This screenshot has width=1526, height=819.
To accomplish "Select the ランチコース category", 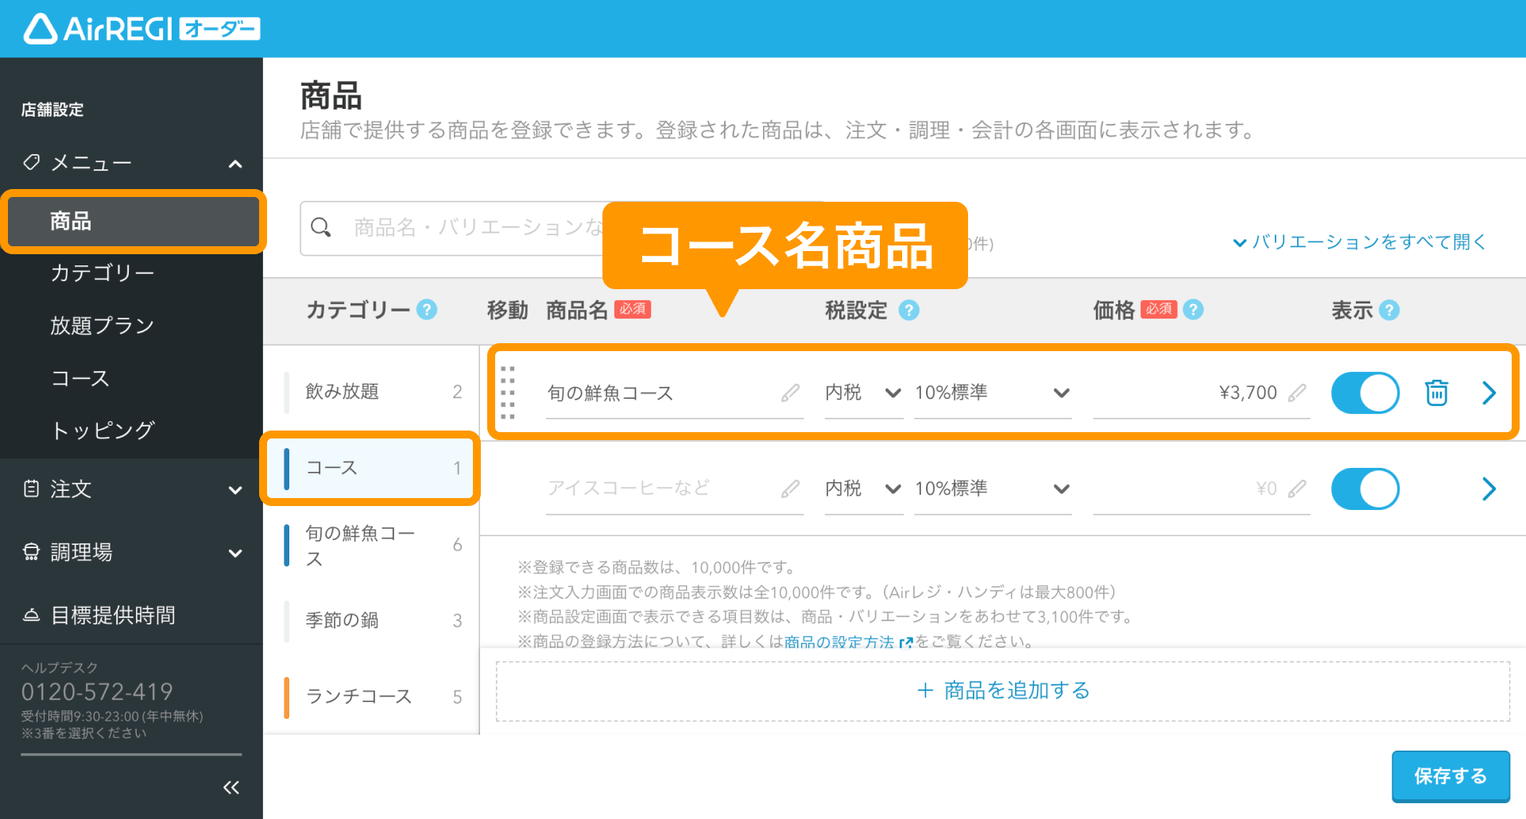I will 373,696.
